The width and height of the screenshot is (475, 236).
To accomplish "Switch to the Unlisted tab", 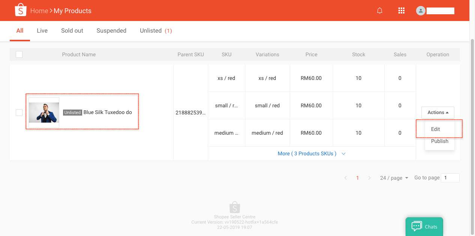I will pos(155,31).
